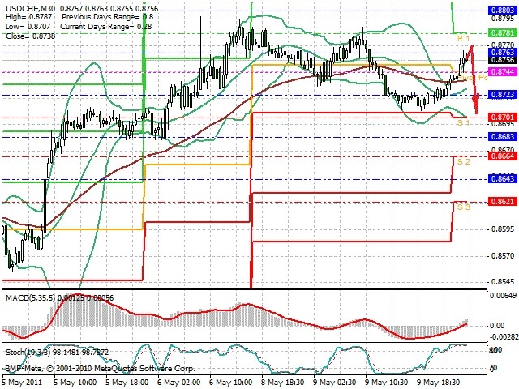519x389 pixels.
Task: Click the 0.8683 blue price label
Action: (x=503, y=137)
